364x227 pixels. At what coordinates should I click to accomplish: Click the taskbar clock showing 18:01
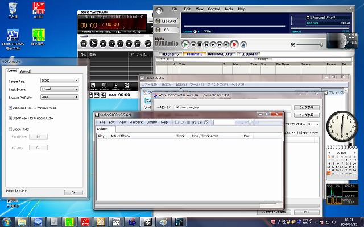pyautogui.click(x=349, y=222)
